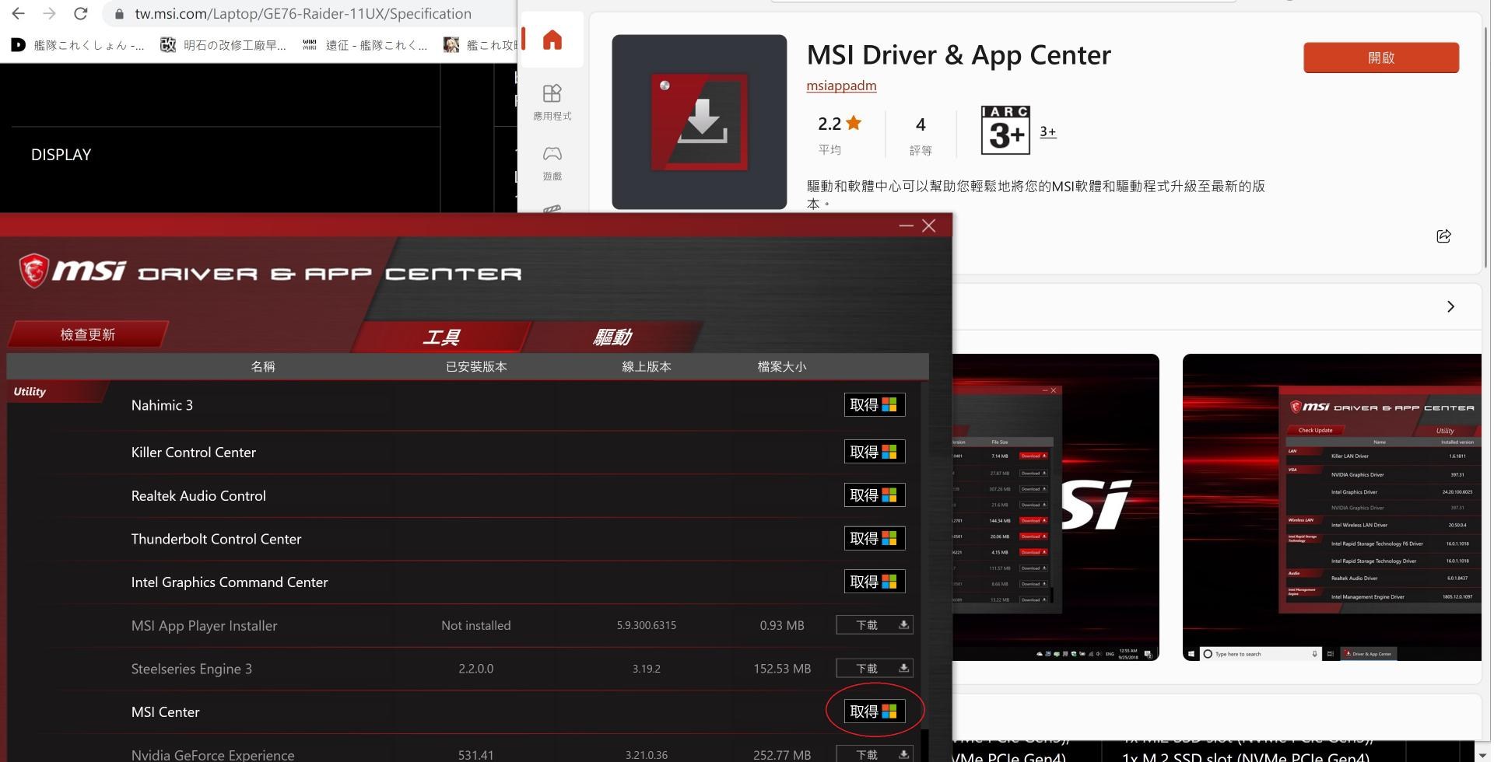Open the msiappadm publisher link
The width and height of the screenshot is (1494, 762).
pyautogui.click(x=841, y=86)
